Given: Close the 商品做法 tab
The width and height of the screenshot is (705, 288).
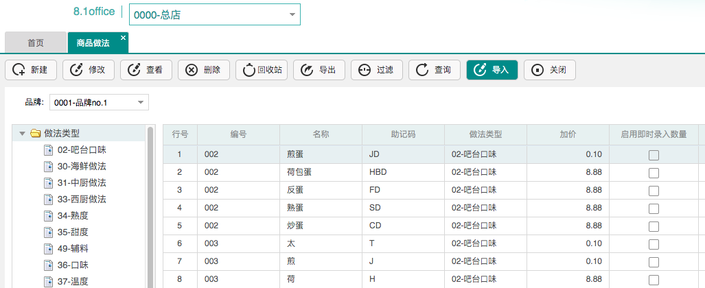Looking at the screenshot, I should pyautogui.click(x=123, y=38).
